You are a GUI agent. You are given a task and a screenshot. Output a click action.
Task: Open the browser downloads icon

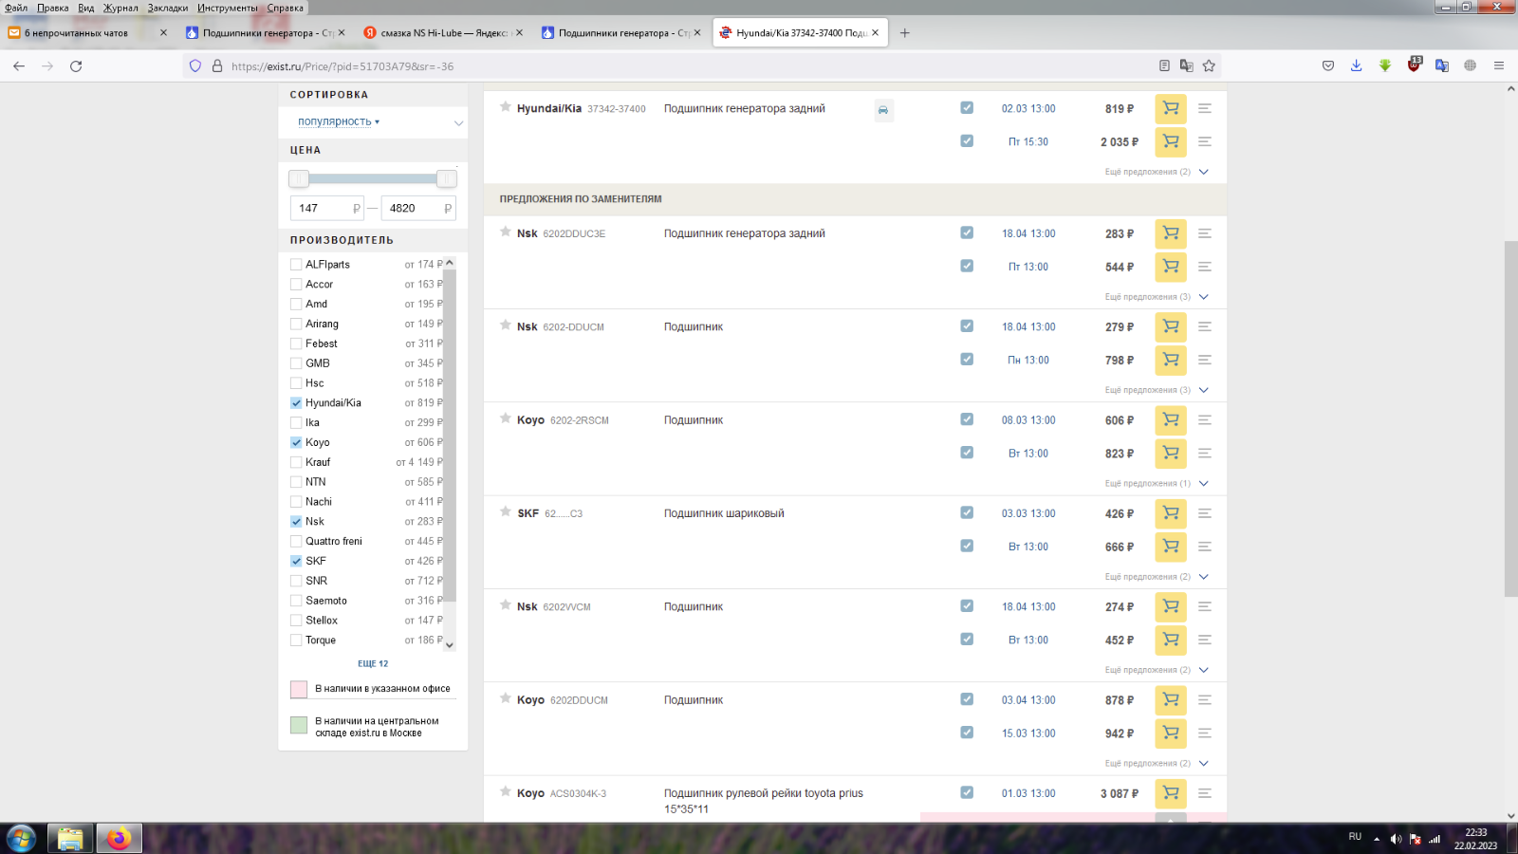click(x=1357, y=65)
